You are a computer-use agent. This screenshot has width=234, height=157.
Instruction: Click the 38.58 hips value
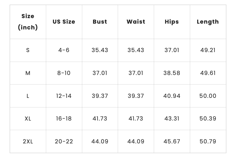point(172,73)
